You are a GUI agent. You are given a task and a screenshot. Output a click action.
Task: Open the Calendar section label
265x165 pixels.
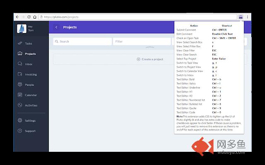pos(31,95)
